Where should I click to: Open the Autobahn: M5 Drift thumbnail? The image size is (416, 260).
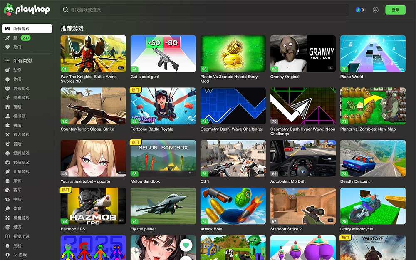tap(303, 158)
